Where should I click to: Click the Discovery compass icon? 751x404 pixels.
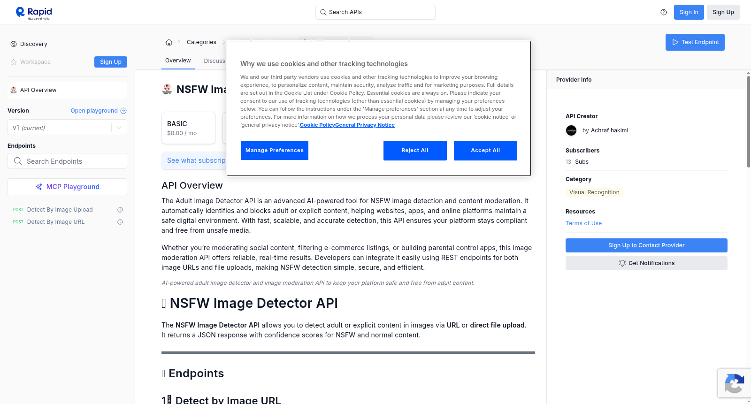(14, 44)
